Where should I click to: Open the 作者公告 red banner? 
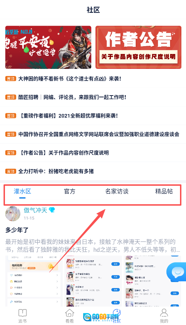click(138, 47)
